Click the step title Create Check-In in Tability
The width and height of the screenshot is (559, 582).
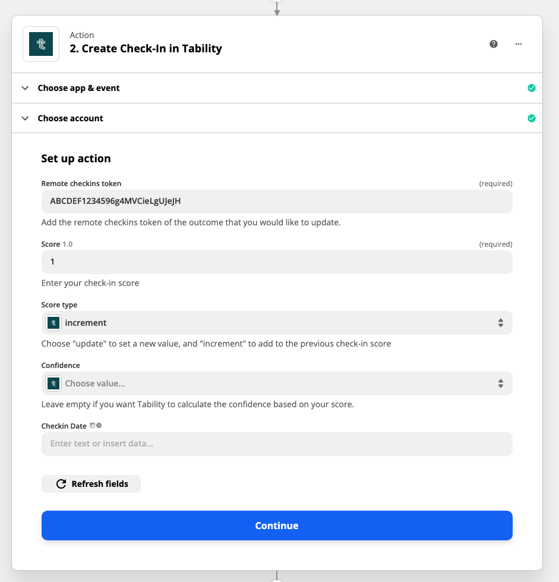click(x=146, y=49)
